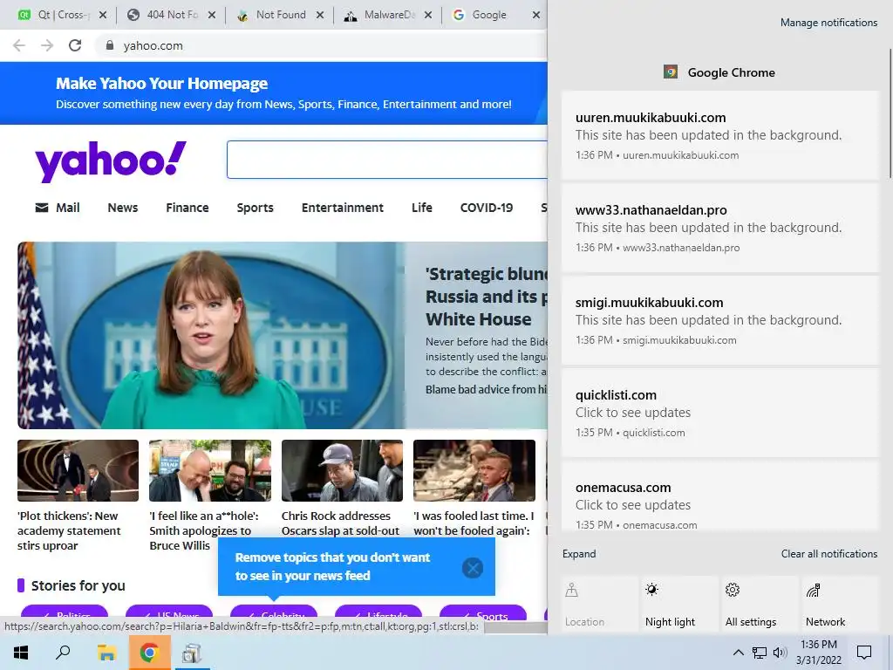Click the Action Center icon
Viewport: 893px width, 670px height.
864,653
